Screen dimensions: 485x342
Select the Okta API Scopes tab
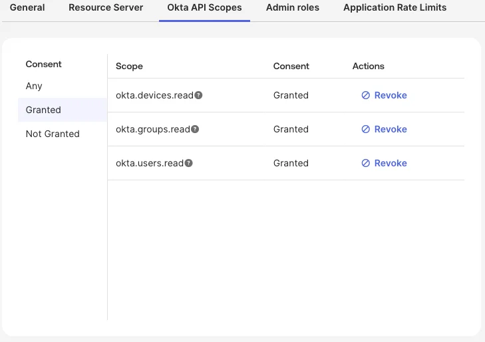pos(204,7)
